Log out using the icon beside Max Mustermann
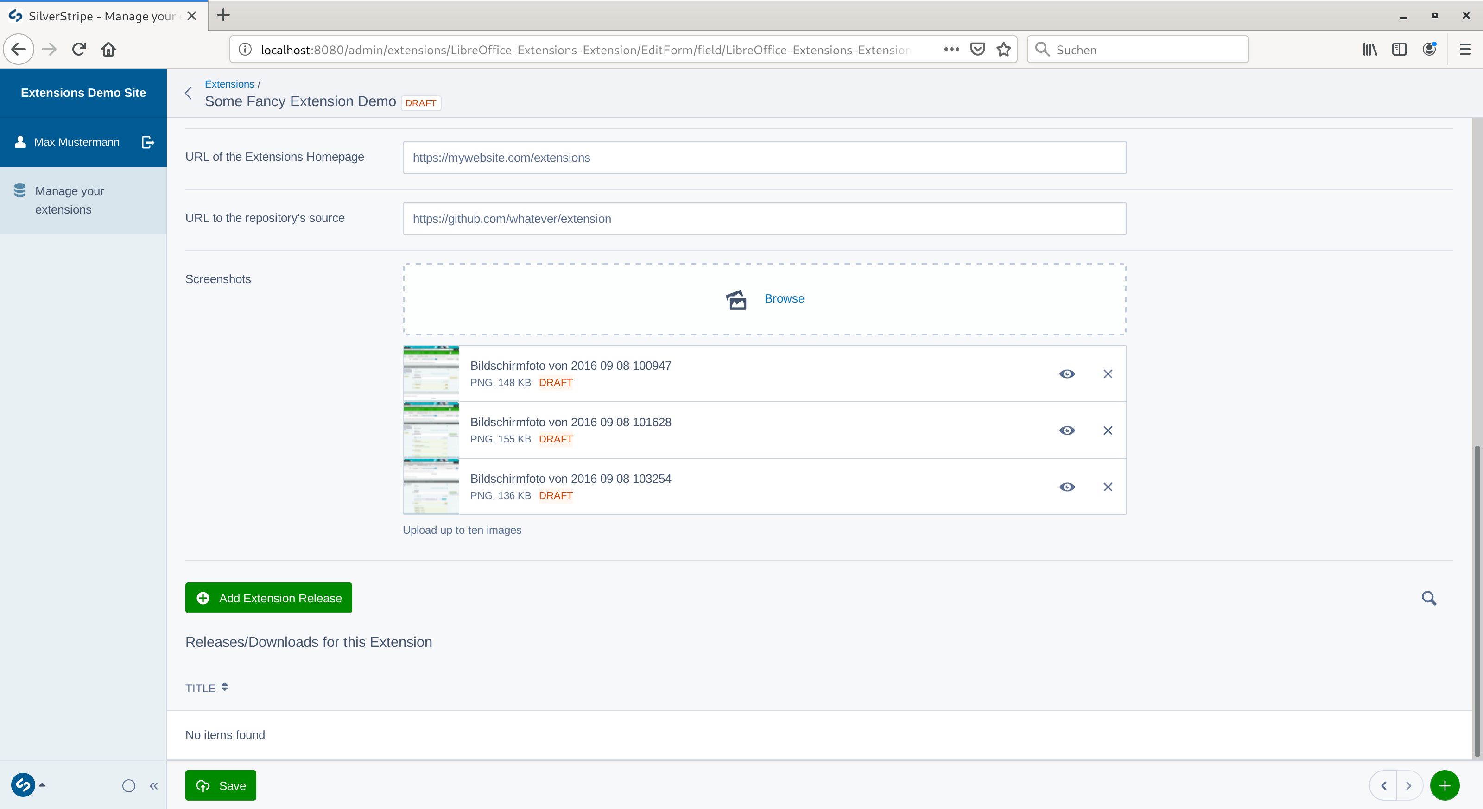The image size is (1483, 809). (148, 142)
